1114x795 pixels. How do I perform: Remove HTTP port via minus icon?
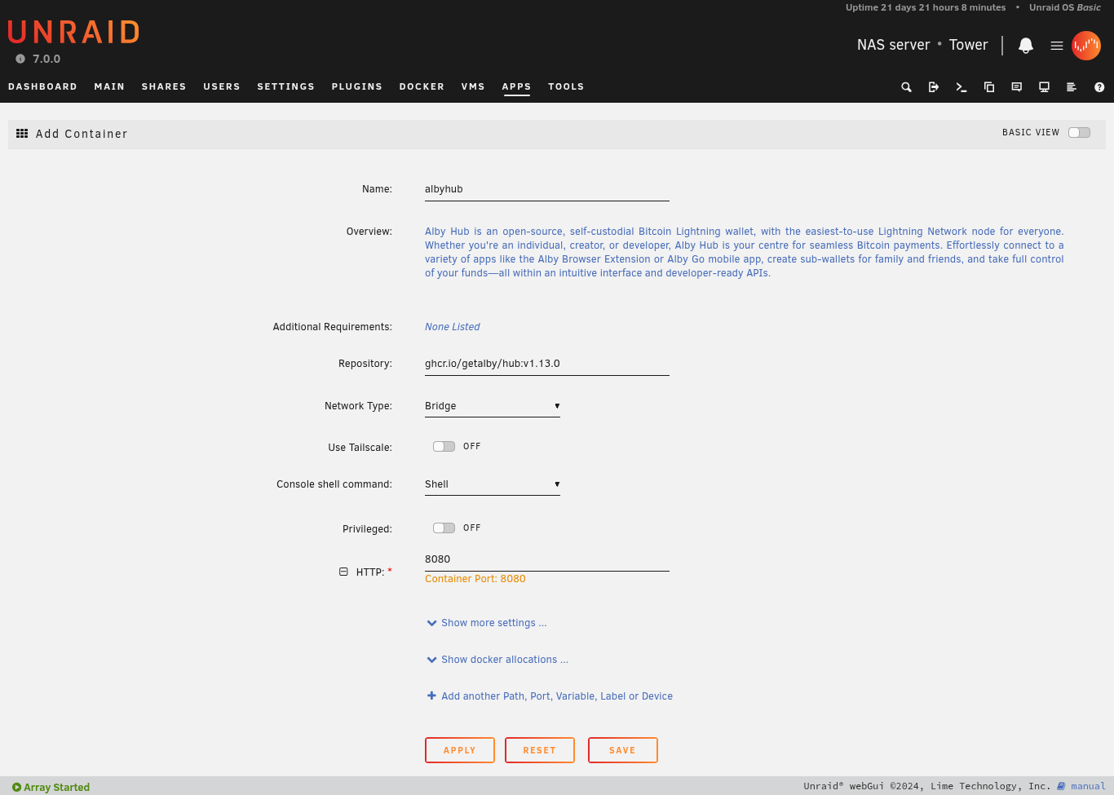click(343, 572)
